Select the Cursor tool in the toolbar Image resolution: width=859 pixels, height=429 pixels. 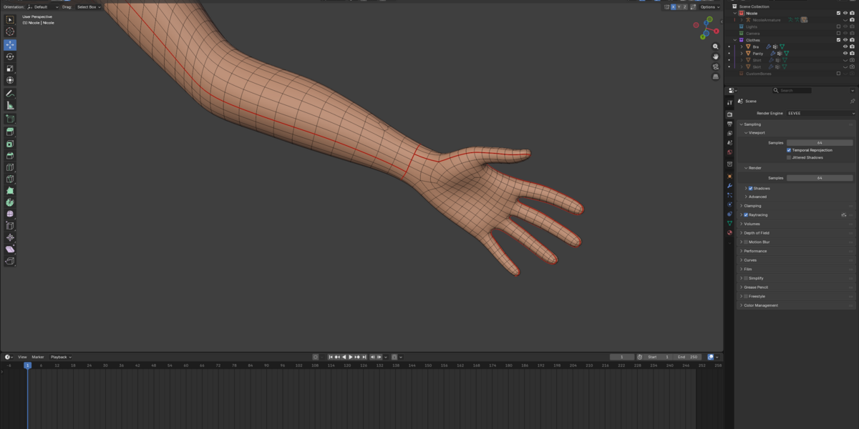[x=10, y=31]
